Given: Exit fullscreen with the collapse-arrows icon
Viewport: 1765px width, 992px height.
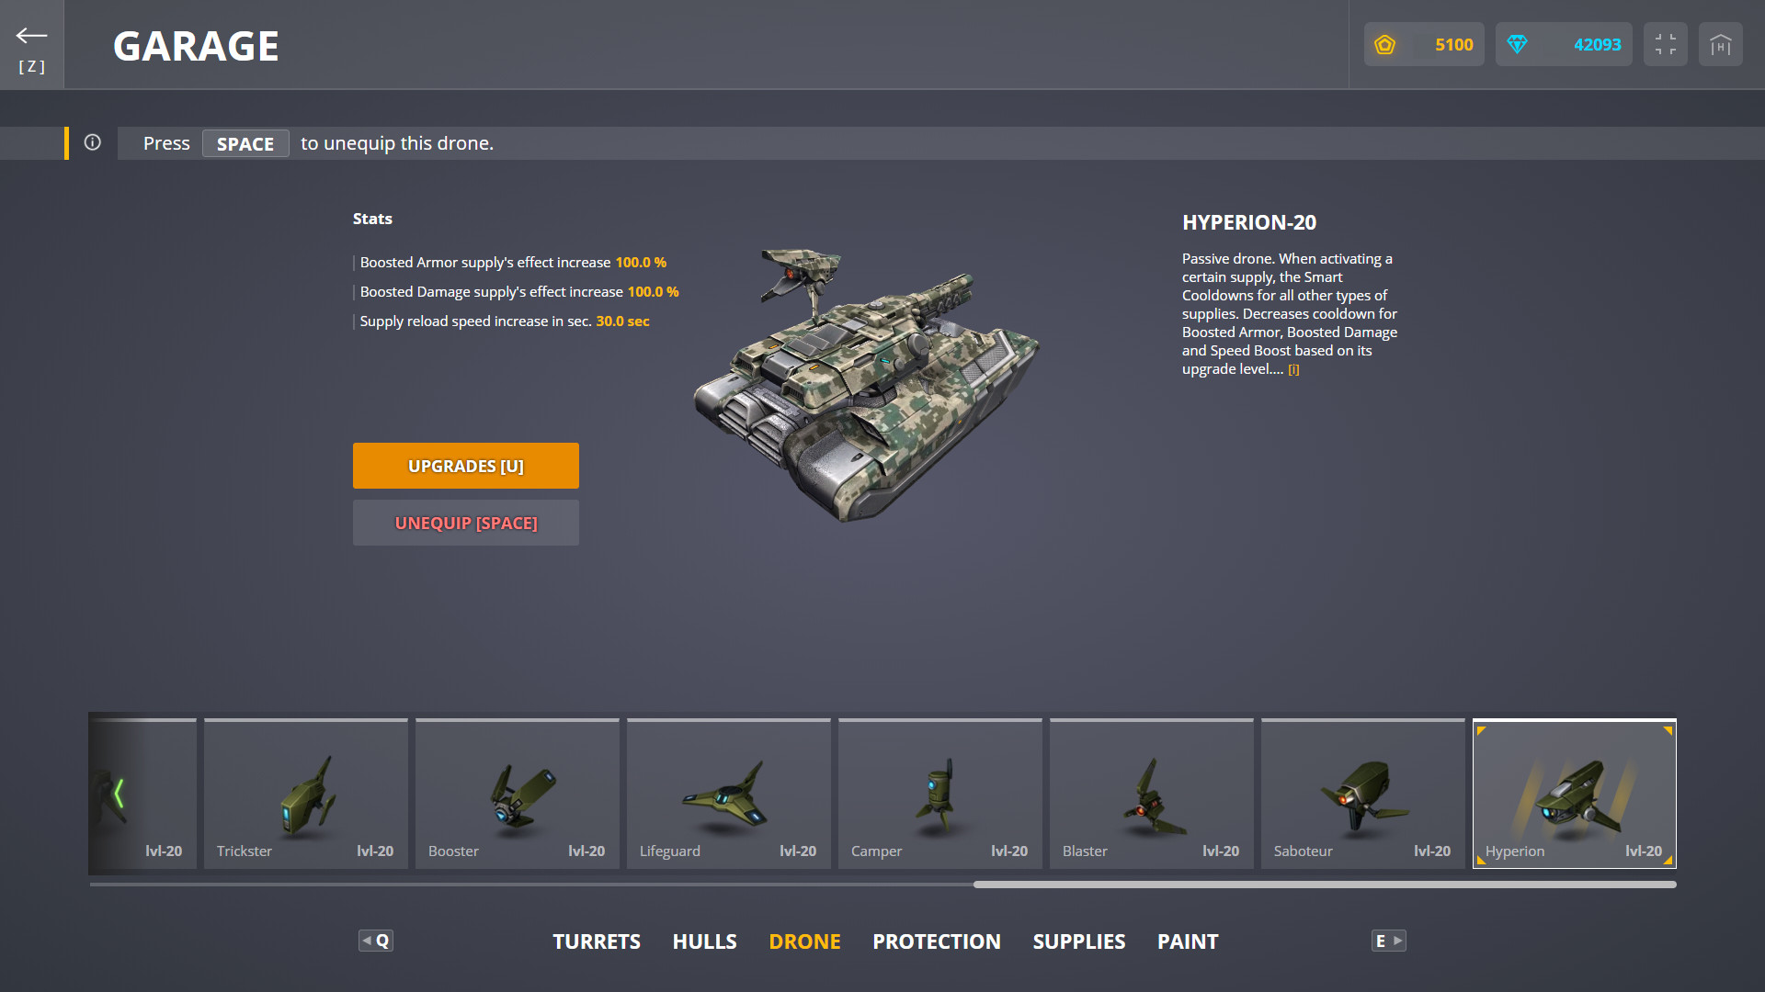Looking at the screenshot, I should tap(1665, 43).
